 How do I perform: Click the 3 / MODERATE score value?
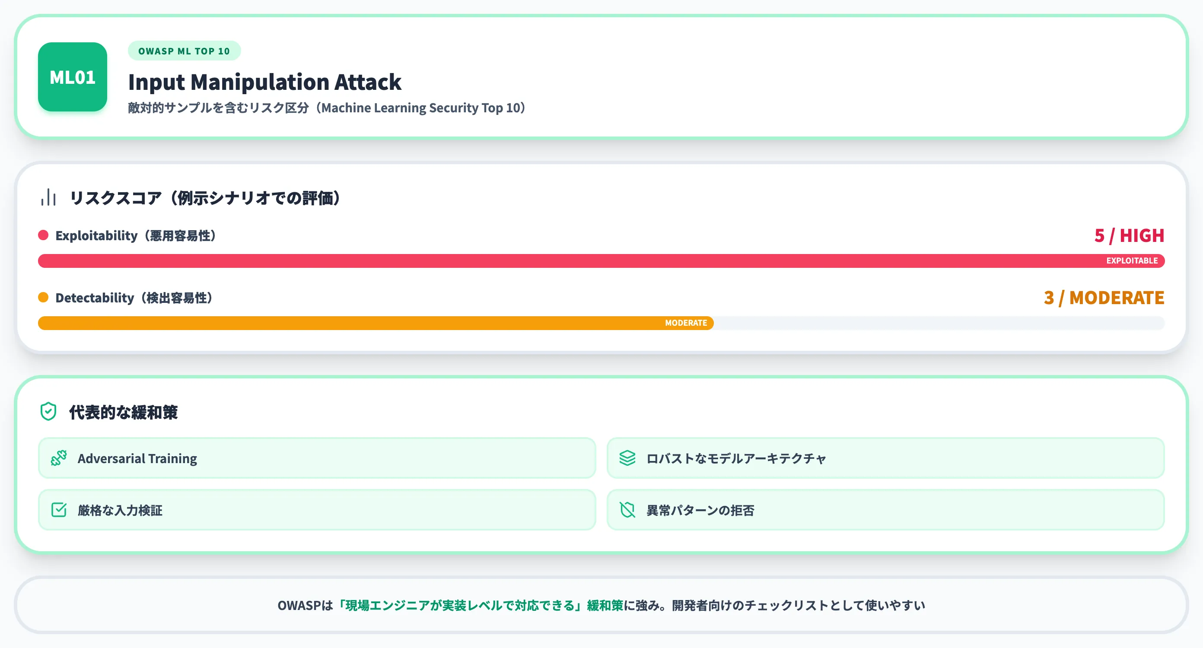(x=1104, y=298)
